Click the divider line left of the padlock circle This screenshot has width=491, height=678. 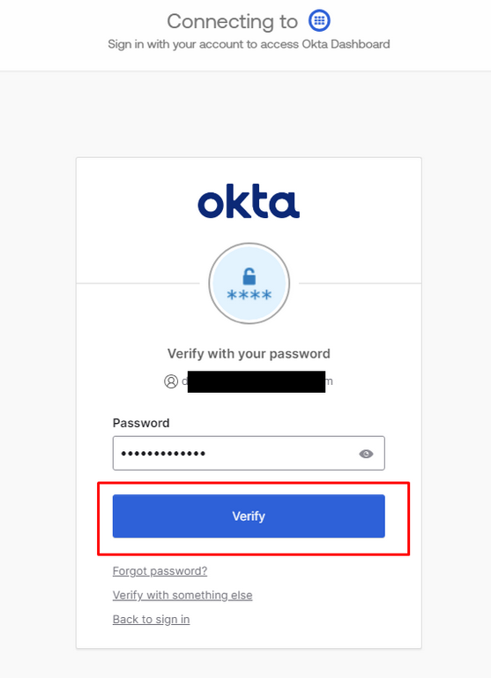click(x=138, y=283)
